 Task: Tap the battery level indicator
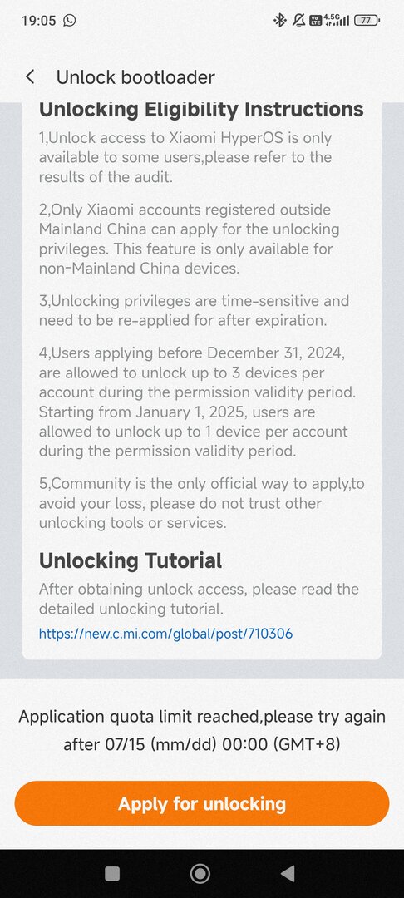click(367, 21)
